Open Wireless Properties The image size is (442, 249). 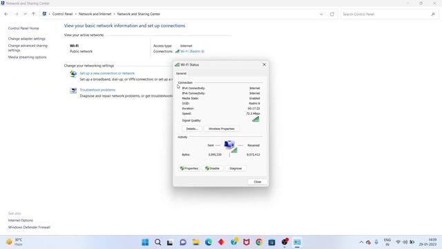222,129
